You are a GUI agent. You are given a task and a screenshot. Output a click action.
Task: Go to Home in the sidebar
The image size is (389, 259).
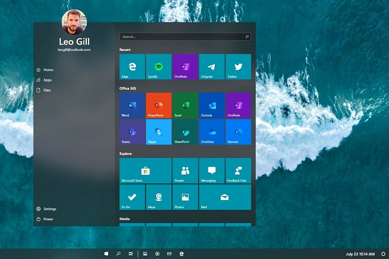point(45,70)
